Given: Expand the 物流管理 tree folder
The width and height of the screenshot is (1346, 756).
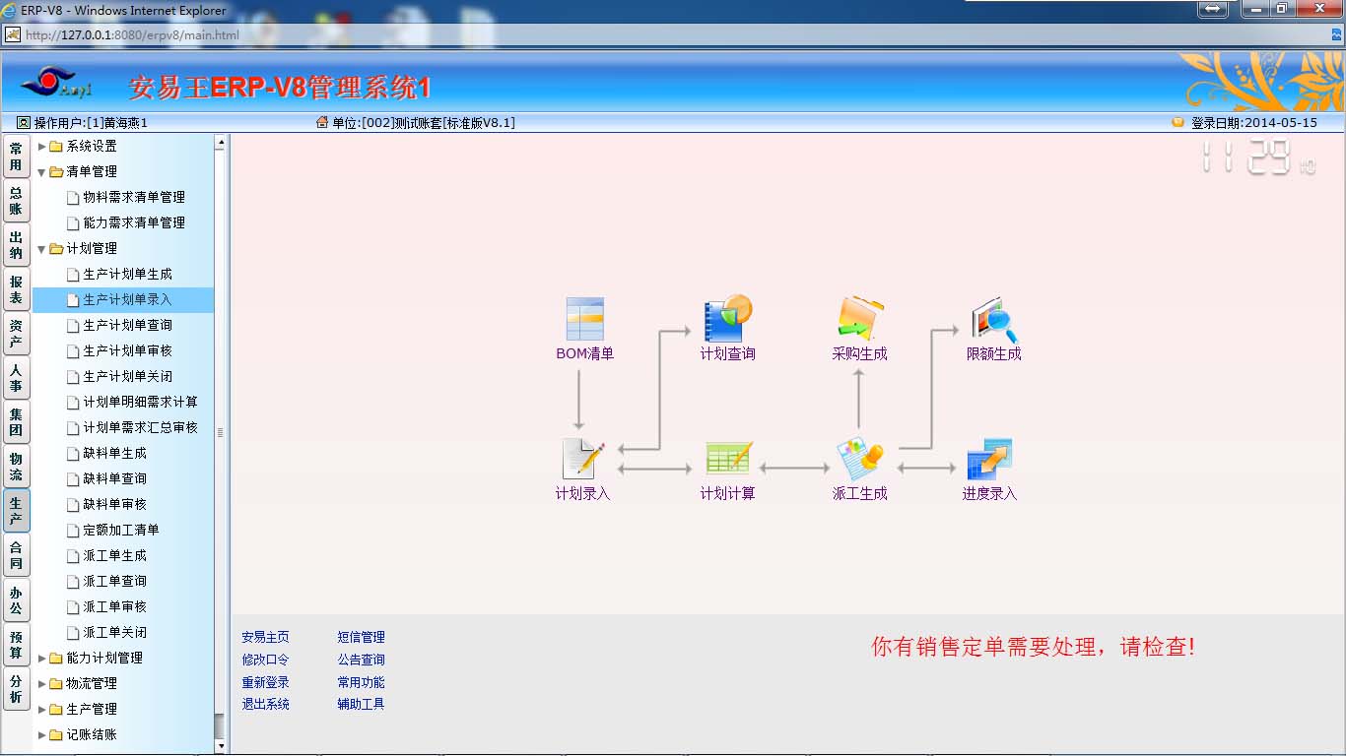Looking at the screenshot, I should point(42,683).
